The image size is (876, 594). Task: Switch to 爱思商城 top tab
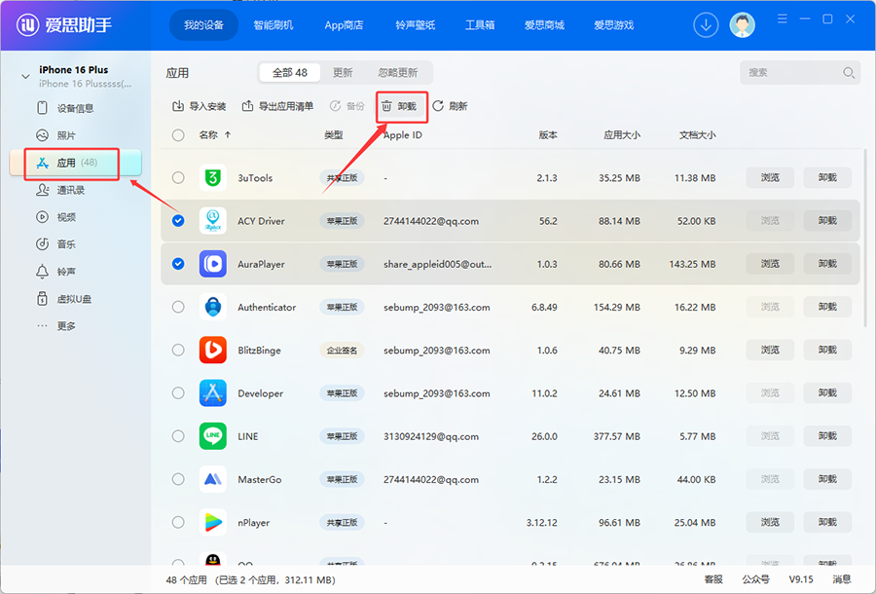(544, 25)
